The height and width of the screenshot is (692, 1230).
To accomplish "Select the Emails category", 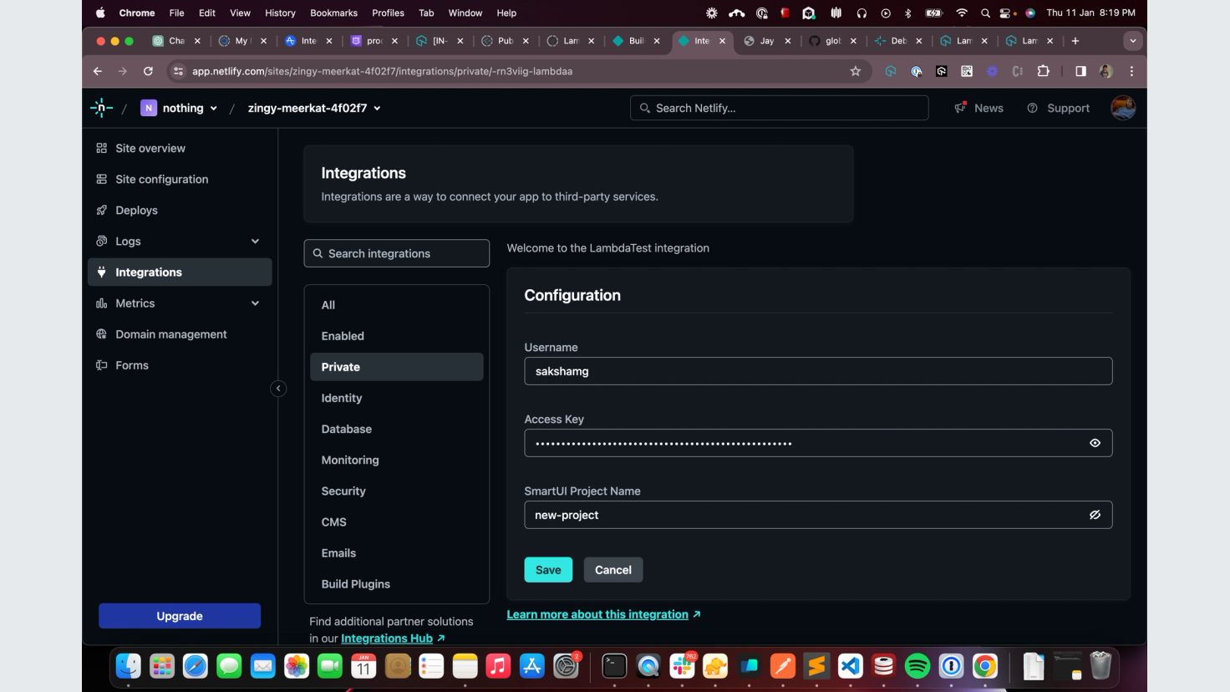I will coord(397,552).
